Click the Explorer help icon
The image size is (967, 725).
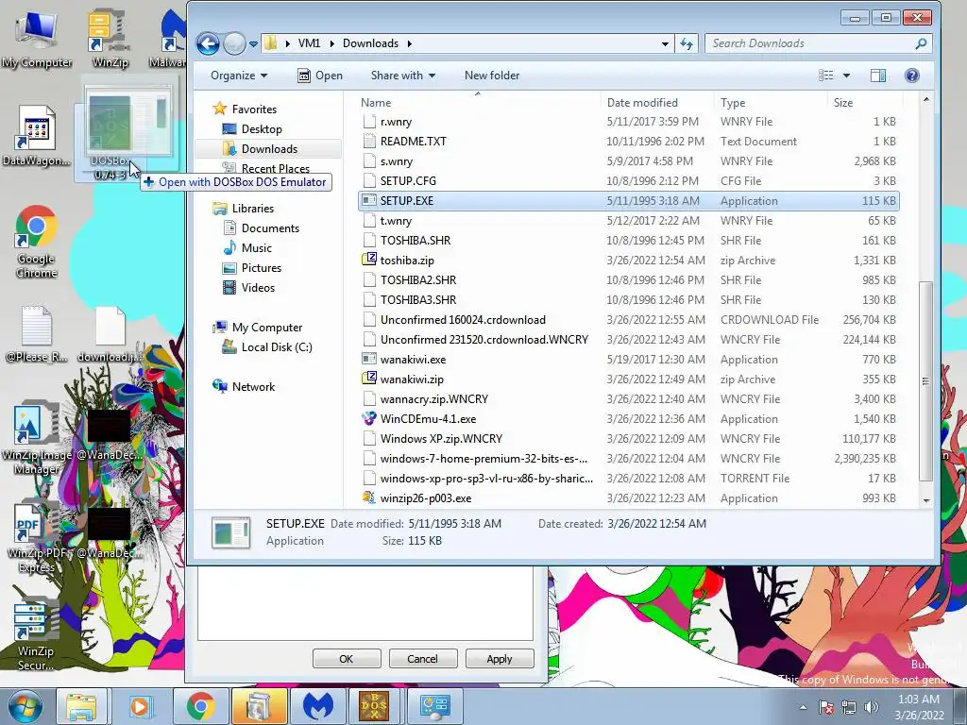(x=911, y=76)
